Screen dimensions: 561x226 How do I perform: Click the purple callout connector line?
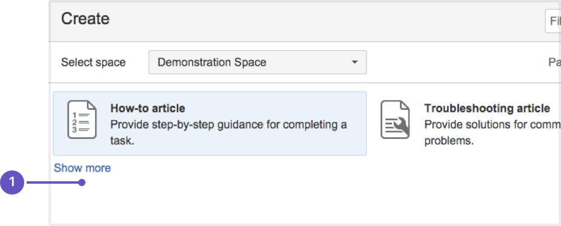coord(53,182)
